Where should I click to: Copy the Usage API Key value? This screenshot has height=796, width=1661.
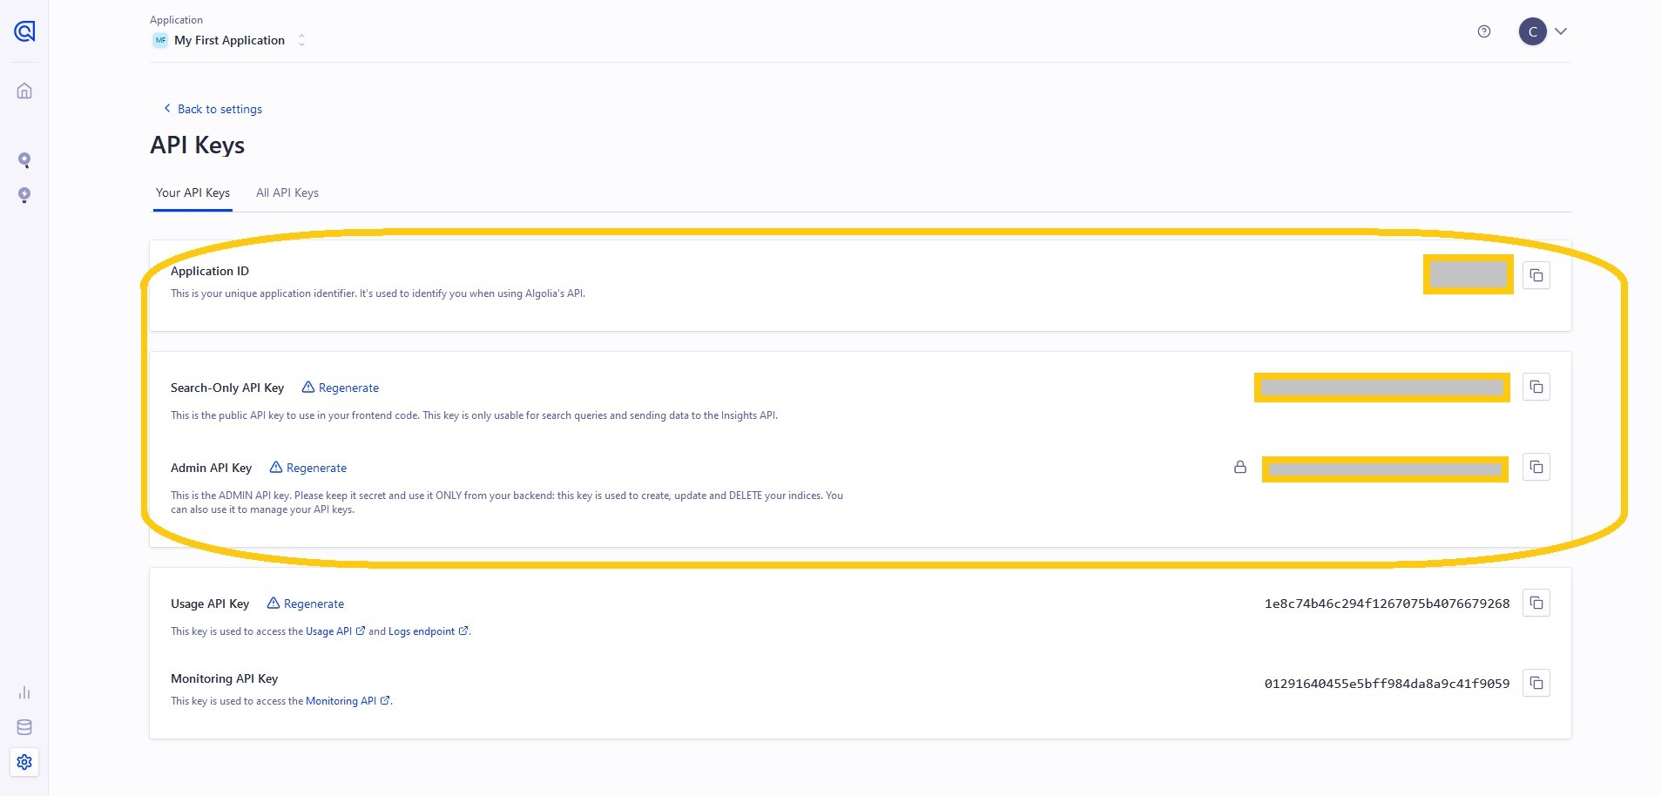click(1536, 602)
